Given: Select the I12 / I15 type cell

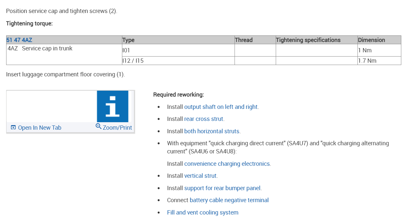Looking at the screenshot, I should click(133, 61).
